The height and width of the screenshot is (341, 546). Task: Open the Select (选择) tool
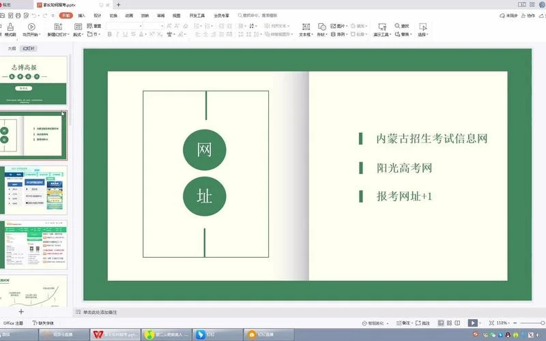[x=422, y=30]
